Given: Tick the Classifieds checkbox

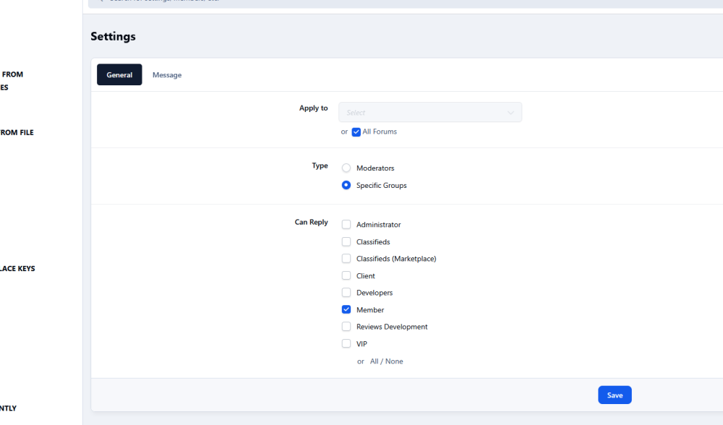Looking at the screenshot, I should click(x=346, y=242).
